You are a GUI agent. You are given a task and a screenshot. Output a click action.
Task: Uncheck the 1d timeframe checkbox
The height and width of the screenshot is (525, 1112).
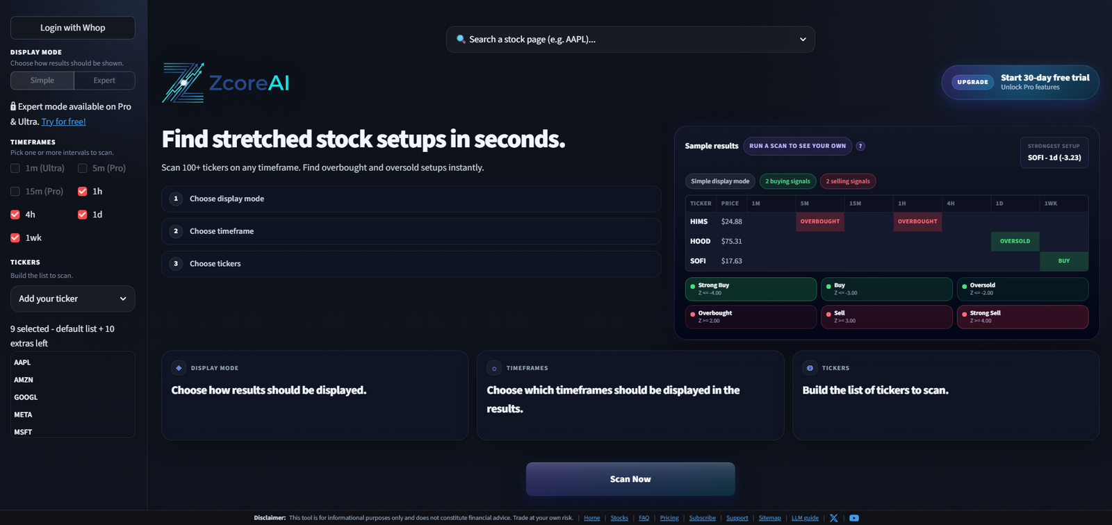pyautogui.click(x=83, y=215)
